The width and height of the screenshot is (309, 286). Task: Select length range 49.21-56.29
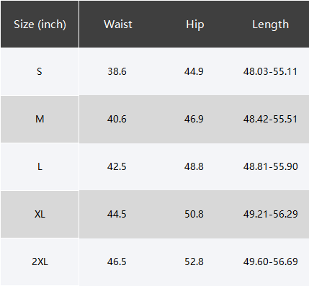point(271,214)
